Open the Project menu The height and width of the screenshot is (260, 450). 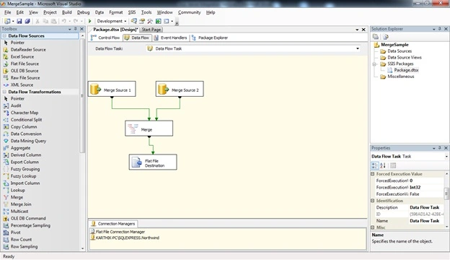pos(50,12)
